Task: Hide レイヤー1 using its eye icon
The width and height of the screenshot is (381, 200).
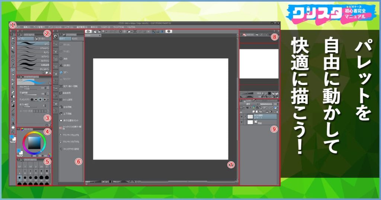Action: coord(241,116)
